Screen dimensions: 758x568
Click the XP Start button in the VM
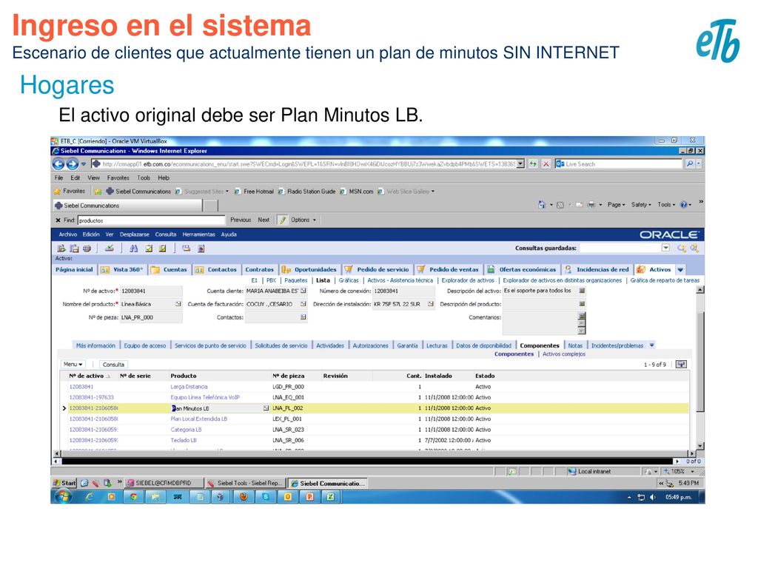tap(64, 483)
